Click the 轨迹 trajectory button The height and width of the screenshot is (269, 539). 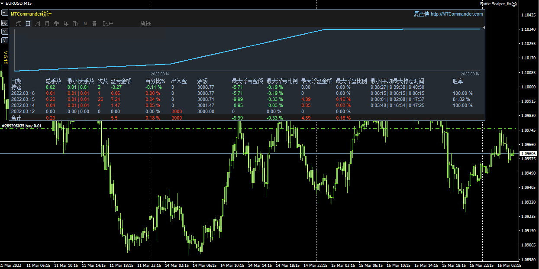[x=145, y=23]
